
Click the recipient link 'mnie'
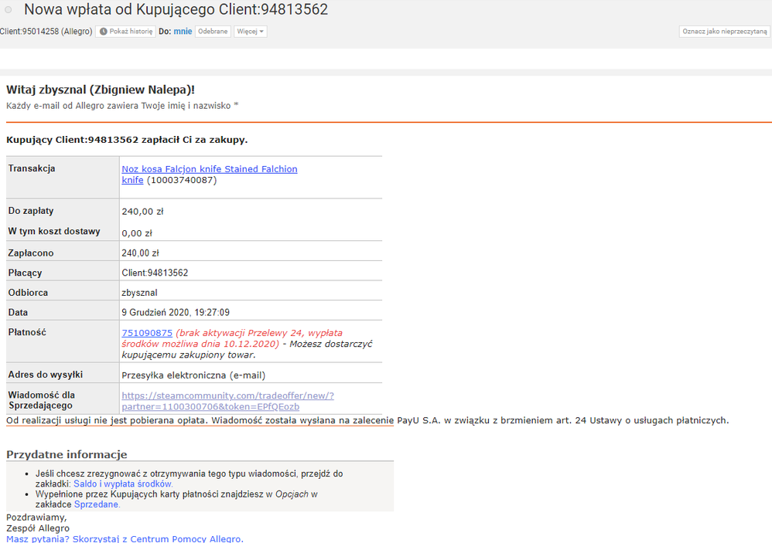183,32
